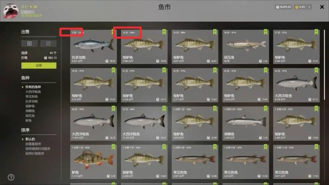Close the fish market window

[x=322, y=7]
